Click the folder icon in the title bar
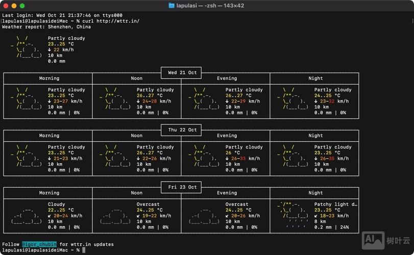Image resolution: width=414 pixels, height=255 pixels. point(172,6)
